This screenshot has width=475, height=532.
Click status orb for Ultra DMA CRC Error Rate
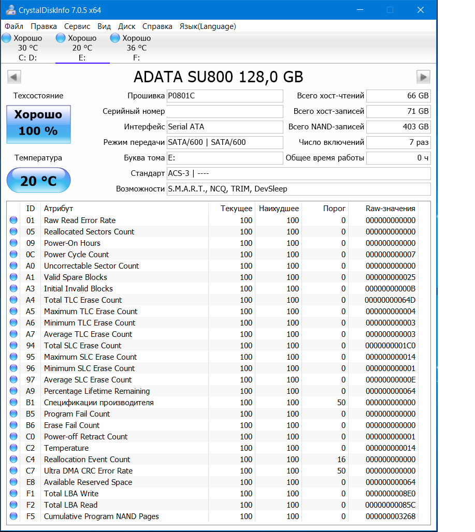(13, 470)
